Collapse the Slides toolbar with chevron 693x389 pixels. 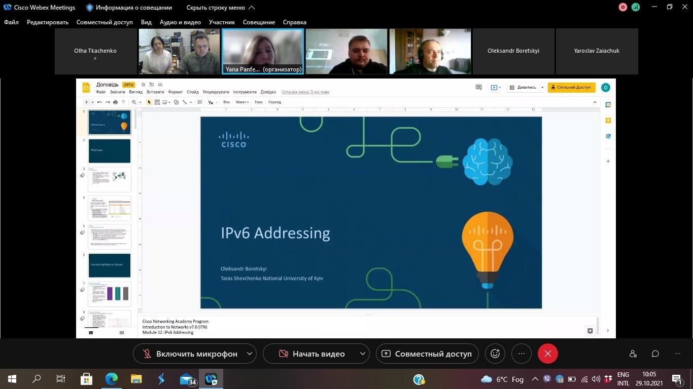tap(595, 102)
